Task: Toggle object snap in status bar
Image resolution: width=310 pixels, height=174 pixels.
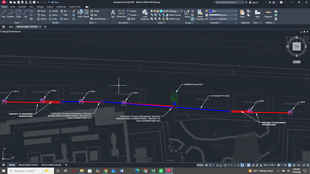Action: (x=242, y=165)
